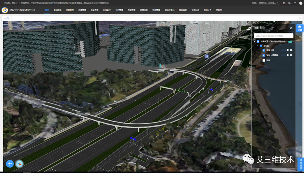The image size is (304, 173).
Task: Adjust the 滨海大道 layer opacity slider
Action: (x=285, y=50)
